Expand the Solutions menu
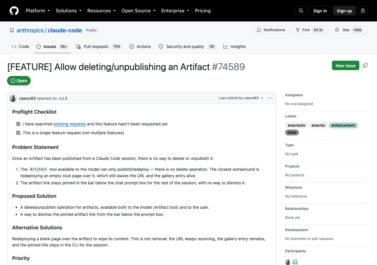Viewport: 377px width, 265px height. click(x=69, y=11)
